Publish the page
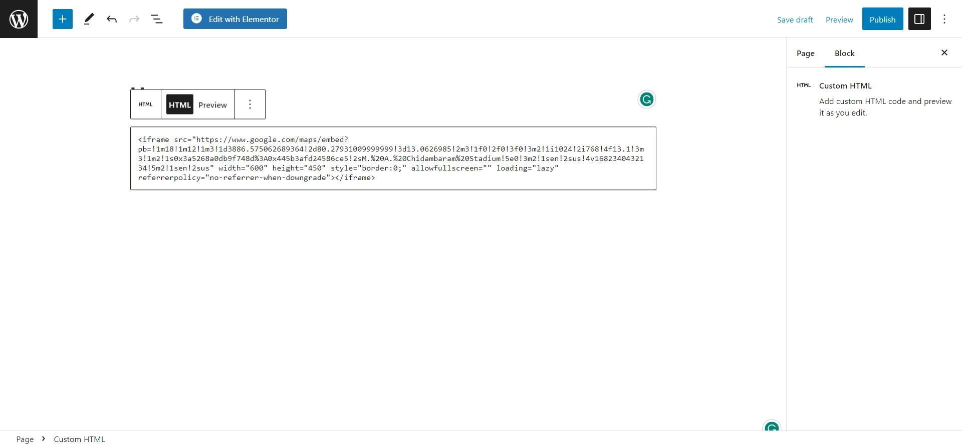 882,19
